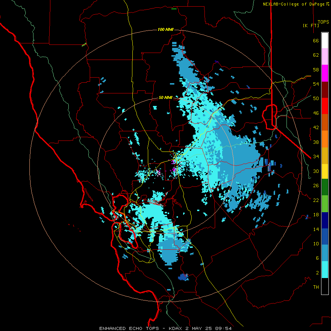
Task: Click the legend value '50'
Action: tap(316, 99)
